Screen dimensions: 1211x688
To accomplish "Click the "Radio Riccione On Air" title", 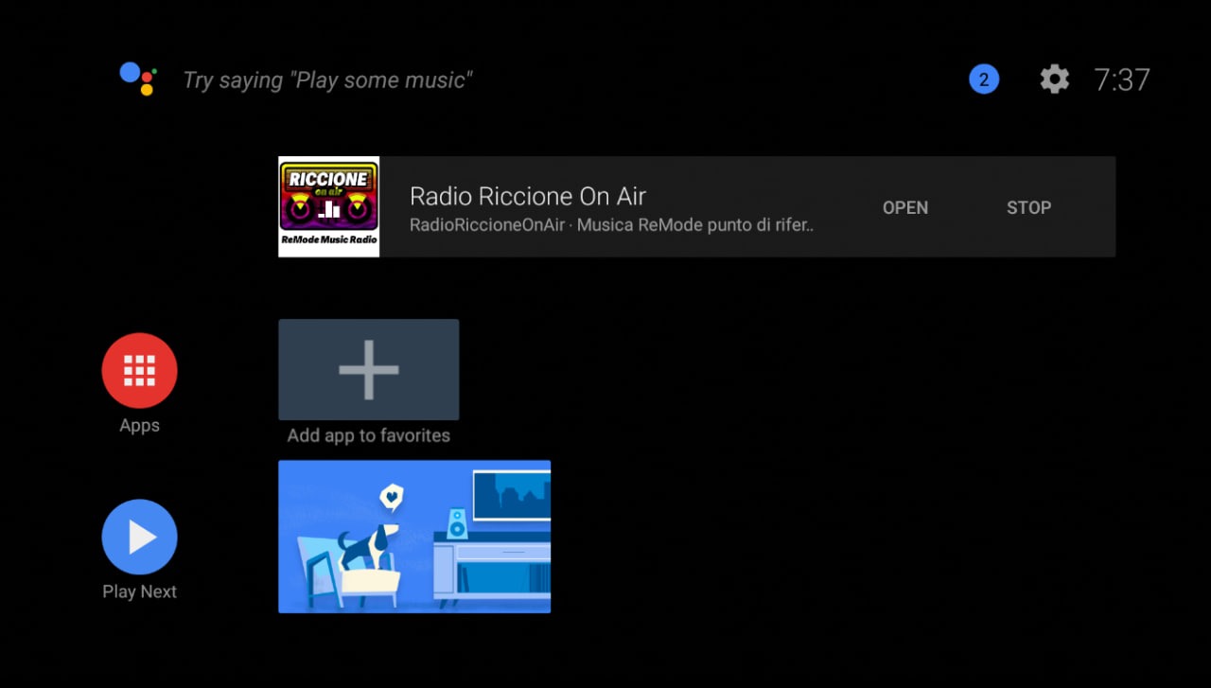I will (528, 196).
